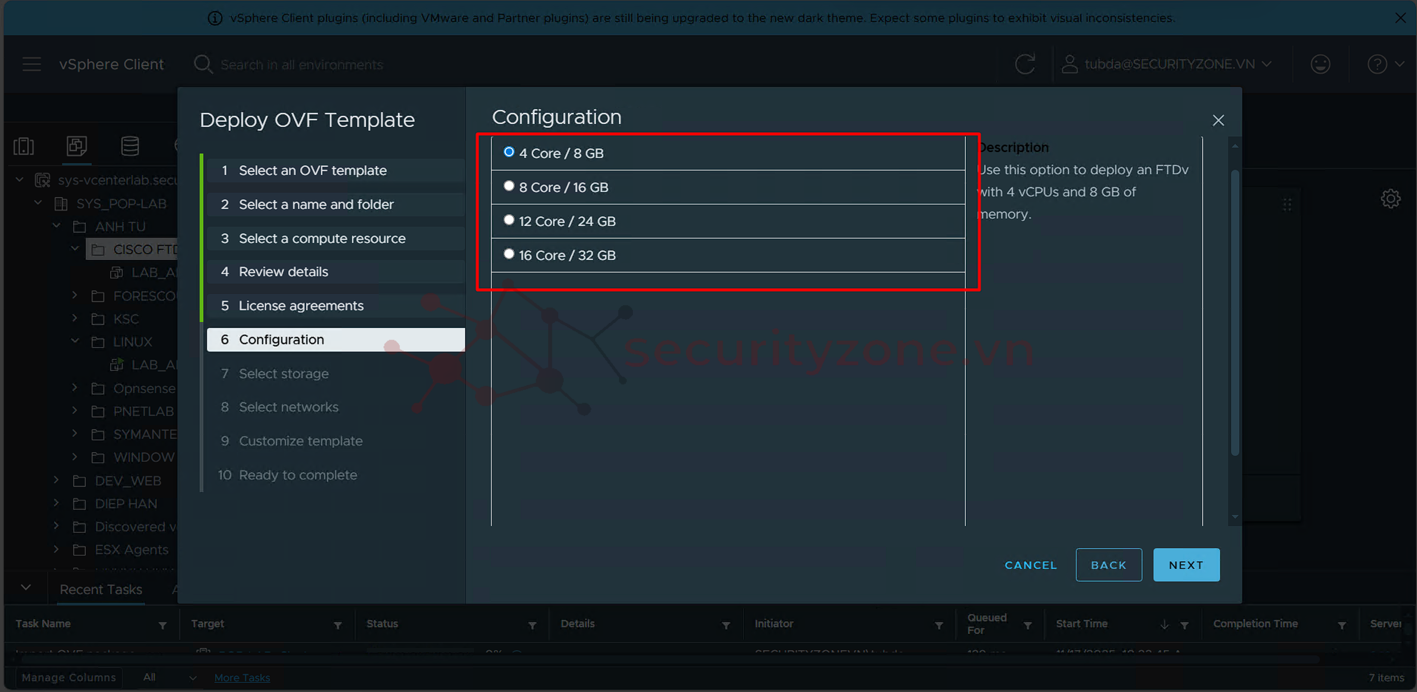The height and width of the screenshot is (692, 1417).
Task: Select the Hosts and Clusters inventory icon
Action: [x=24, y=146]
